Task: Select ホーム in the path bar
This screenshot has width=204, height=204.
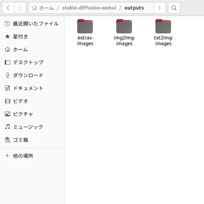Action: click(47, 8)
